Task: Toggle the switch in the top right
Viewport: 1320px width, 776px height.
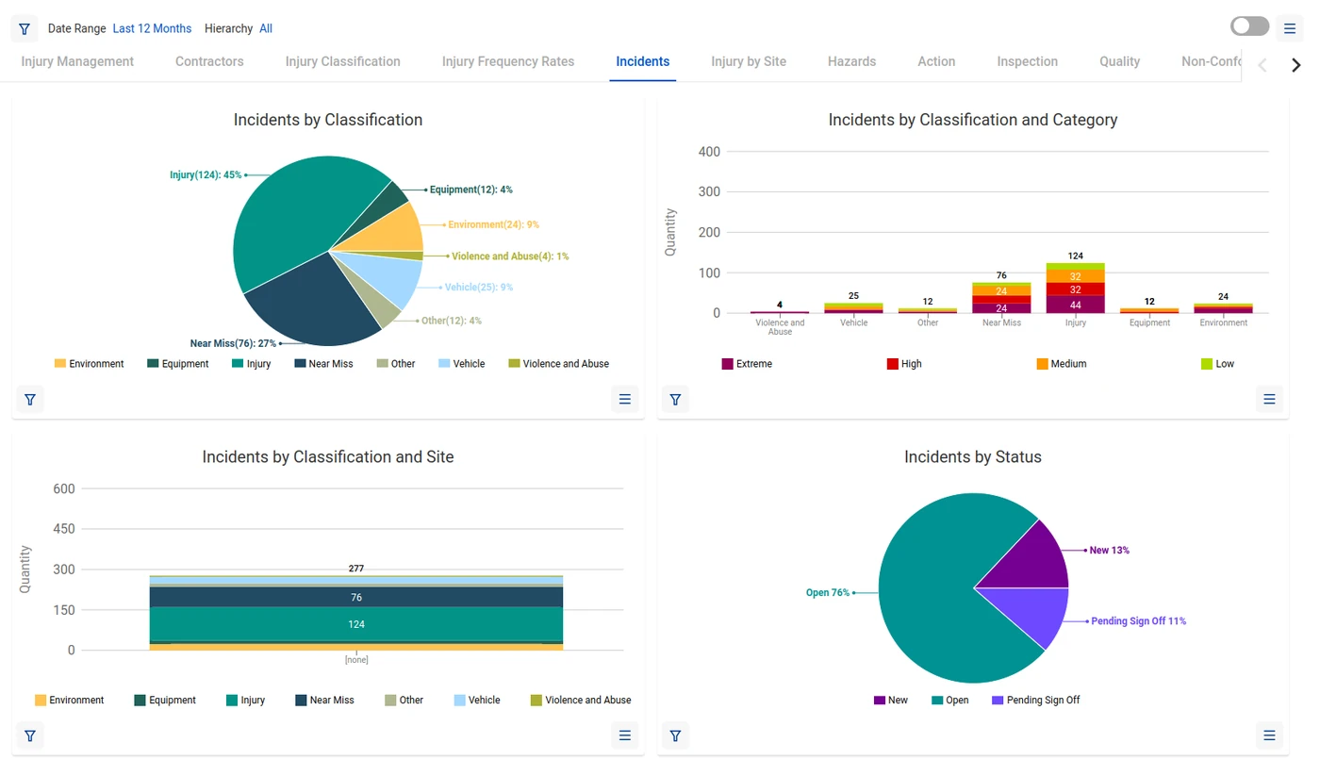Action: (x=1249, y=26)
